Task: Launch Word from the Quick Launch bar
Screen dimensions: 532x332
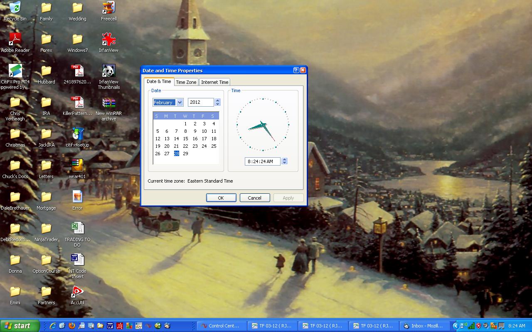Action: [110, 326]
